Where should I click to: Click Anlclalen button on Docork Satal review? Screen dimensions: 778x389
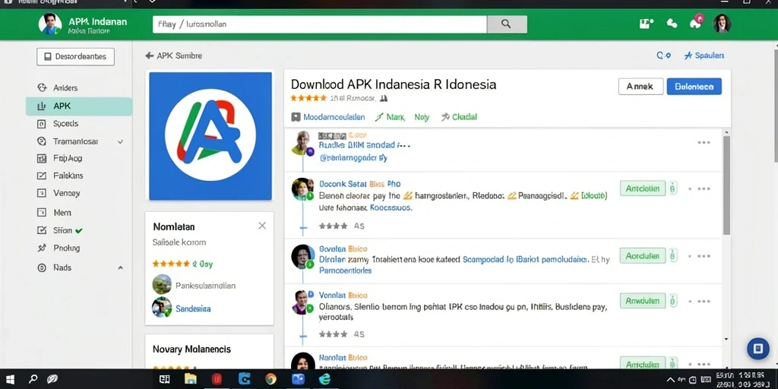click(x=642, y=188)
